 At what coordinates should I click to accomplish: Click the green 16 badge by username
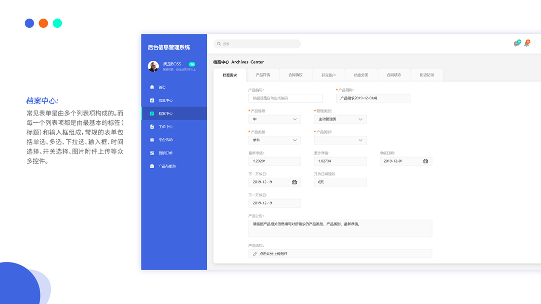192,64
